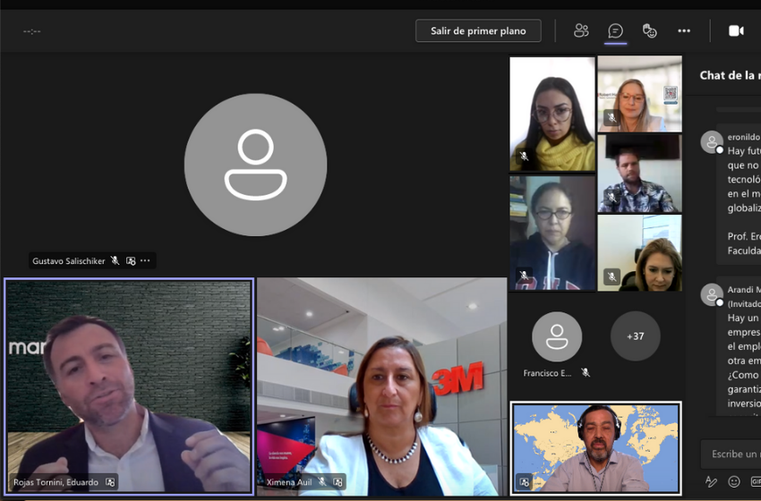Image resolution: width=761 pixels, height=501 pixels.
Task: Select the Ximena Auil video tile
Action: [x=382, y=386]
